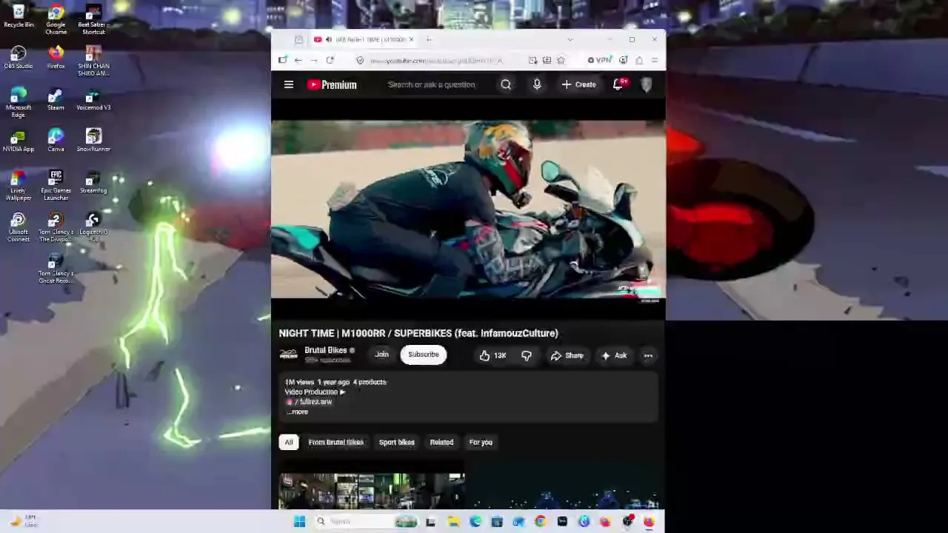
Task: Go forward in the browser
Action: click(314, 60)
